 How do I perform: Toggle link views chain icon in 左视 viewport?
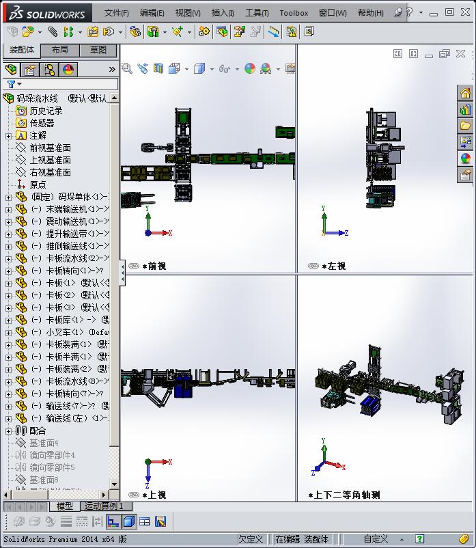pos(313,266)
